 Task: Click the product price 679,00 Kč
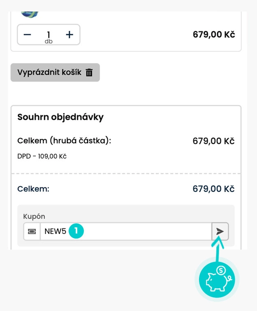pyautogui.click(x=214, y=35)
